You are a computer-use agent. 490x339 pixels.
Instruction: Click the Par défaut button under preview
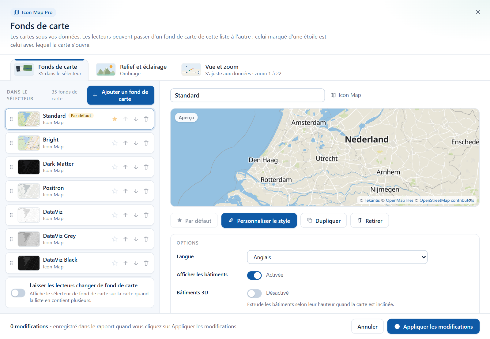point(194,220)
